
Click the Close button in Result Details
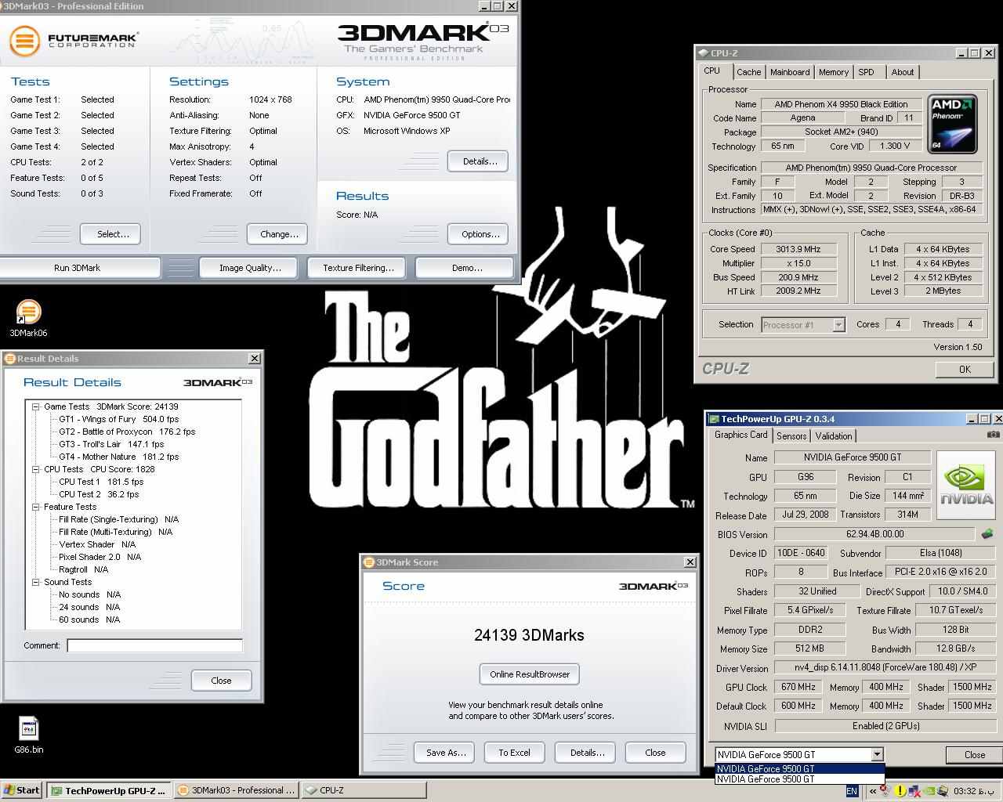[x=221, y=681]
